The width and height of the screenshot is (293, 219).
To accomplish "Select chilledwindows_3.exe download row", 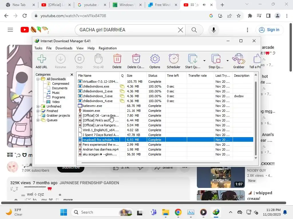I will click(x=165, y=96).
